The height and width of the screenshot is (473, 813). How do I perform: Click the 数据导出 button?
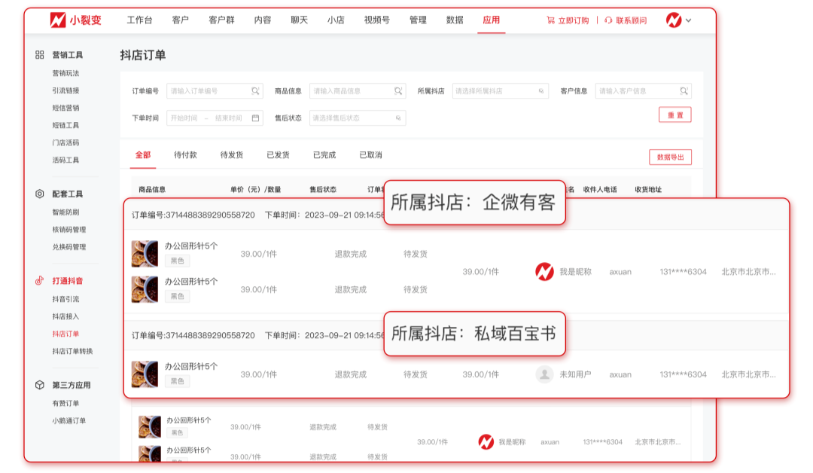(x=670, y=157)
